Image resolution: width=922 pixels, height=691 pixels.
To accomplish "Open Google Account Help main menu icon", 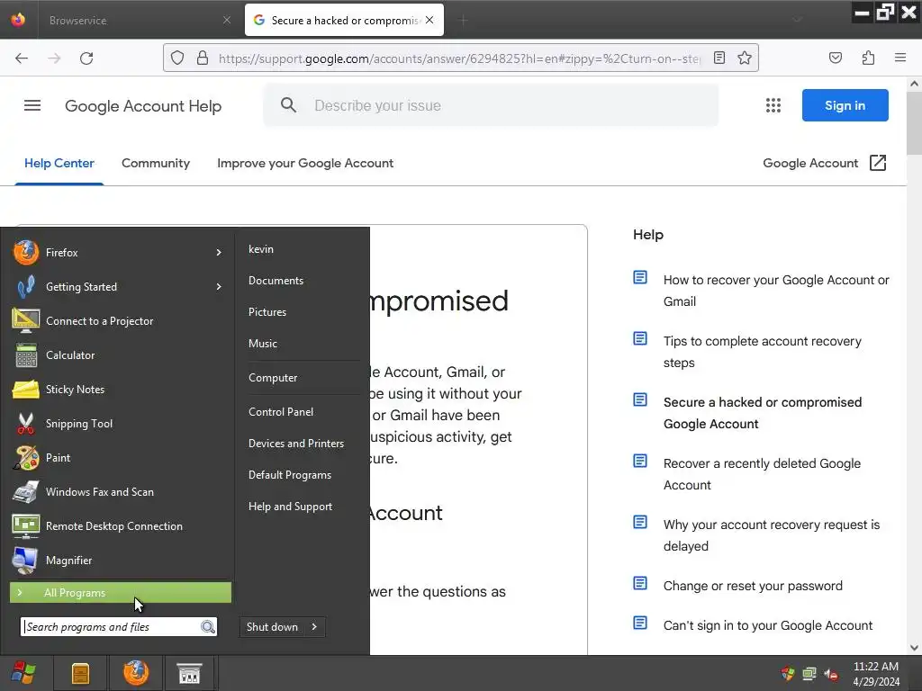I will pyautogui.click(x=32, y=106).
